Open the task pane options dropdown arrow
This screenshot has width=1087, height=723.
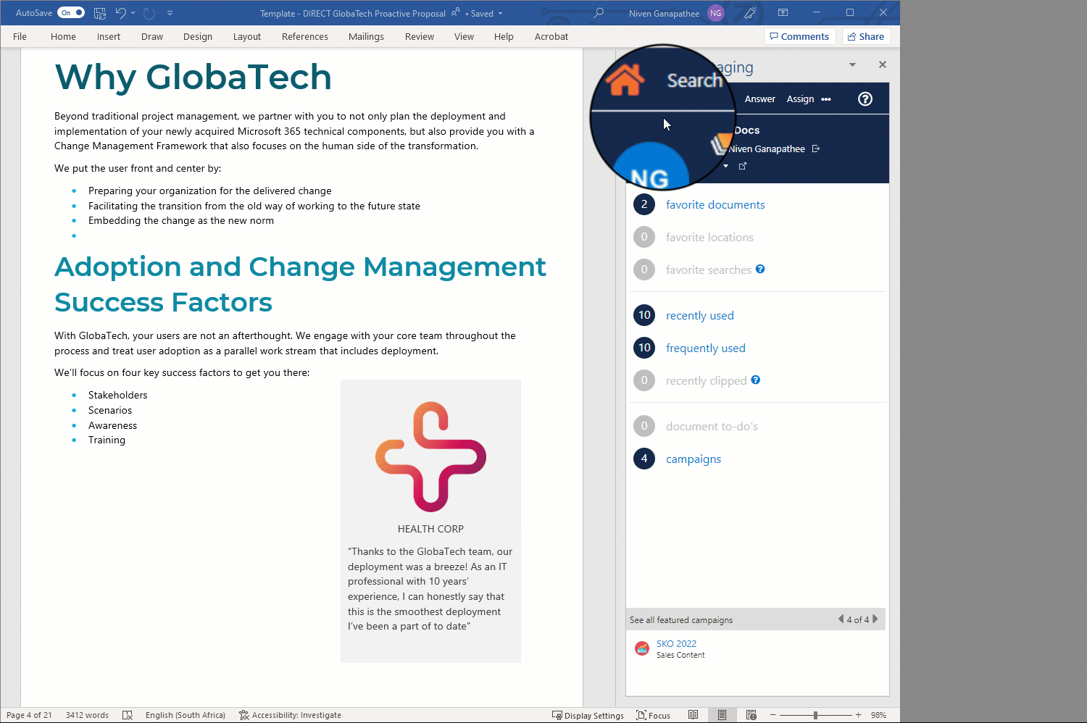[x=852, y=64]
